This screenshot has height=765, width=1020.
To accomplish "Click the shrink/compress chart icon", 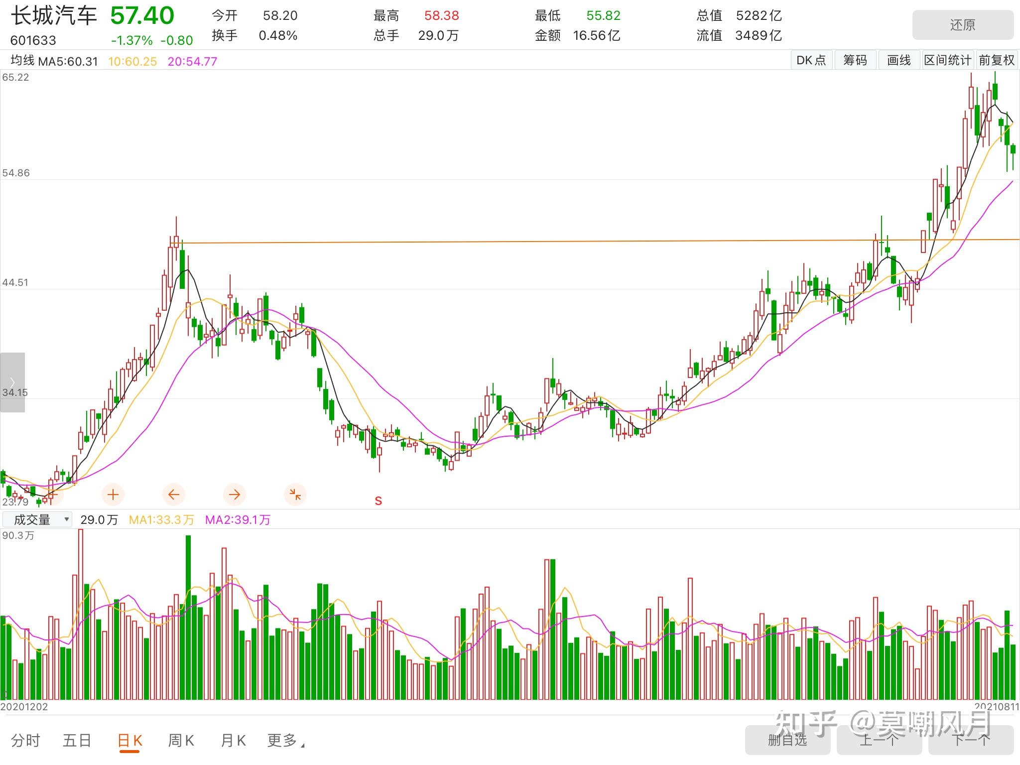I will 295,495.
